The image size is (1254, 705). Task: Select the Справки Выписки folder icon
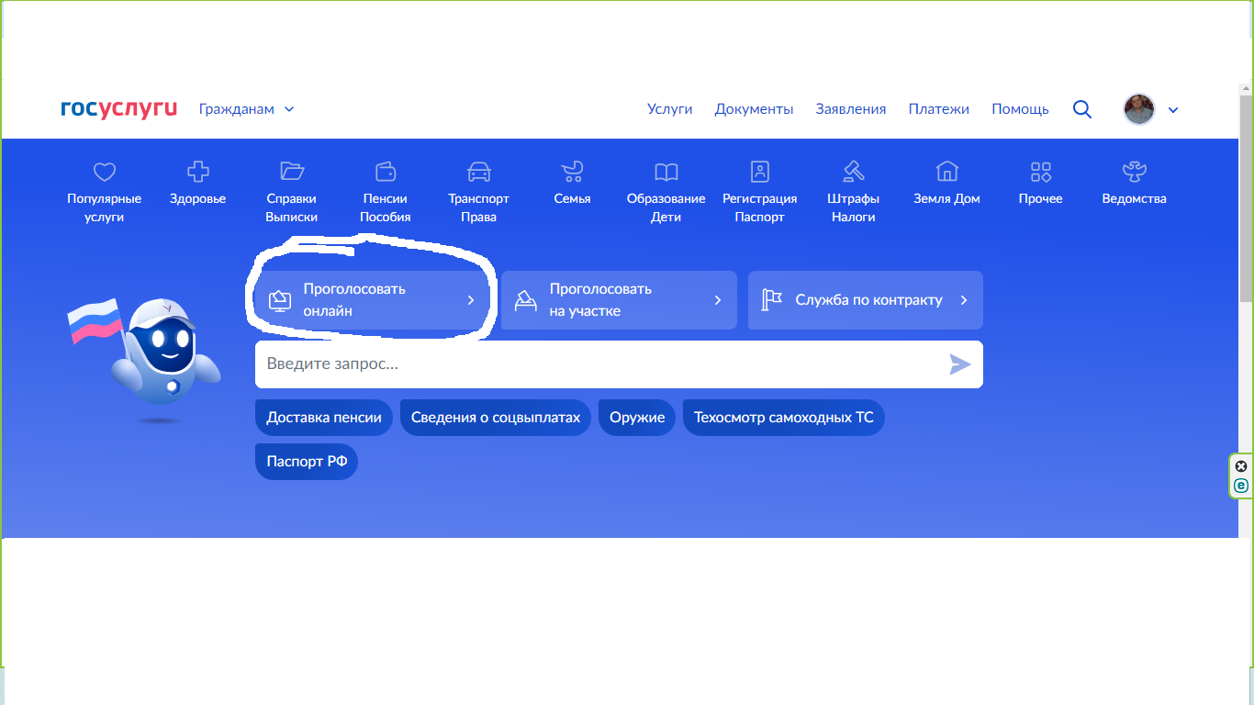coord(292,172)
